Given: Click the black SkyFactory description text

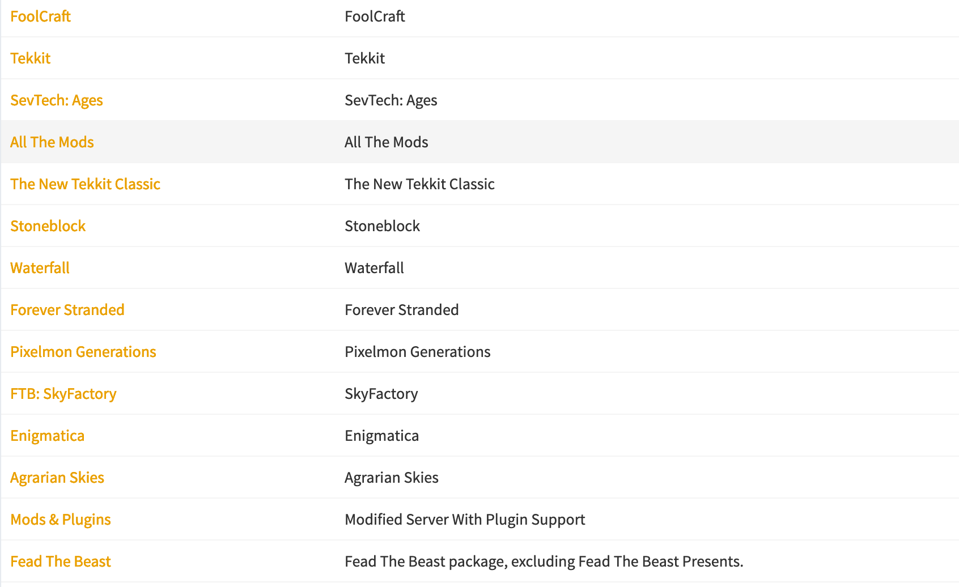Looking at the screenshot, I should [x=381, y=394].
